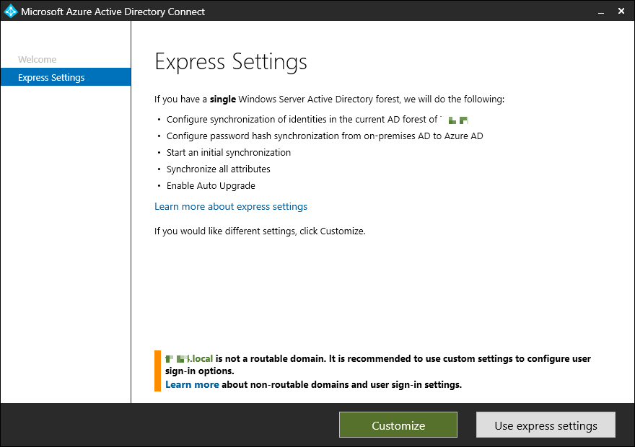Choose Use express settings button
Viewport: 635px width, 447px height.
pyautogui.click(x=546, y=425)
